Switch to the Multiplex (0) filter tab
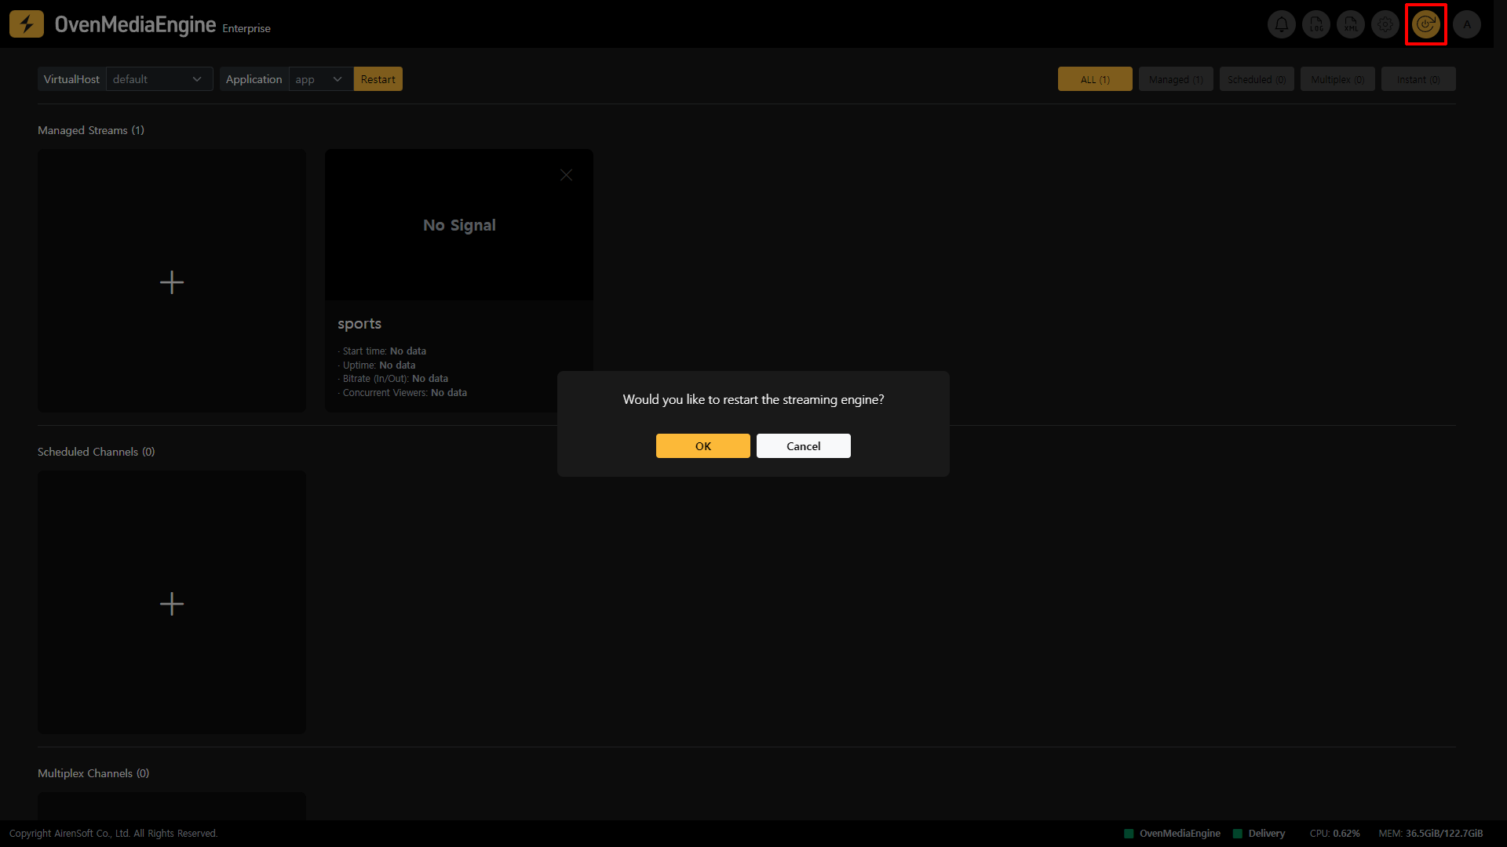The height and width of the screenshot is (847, 1507). pos(1337,79)
